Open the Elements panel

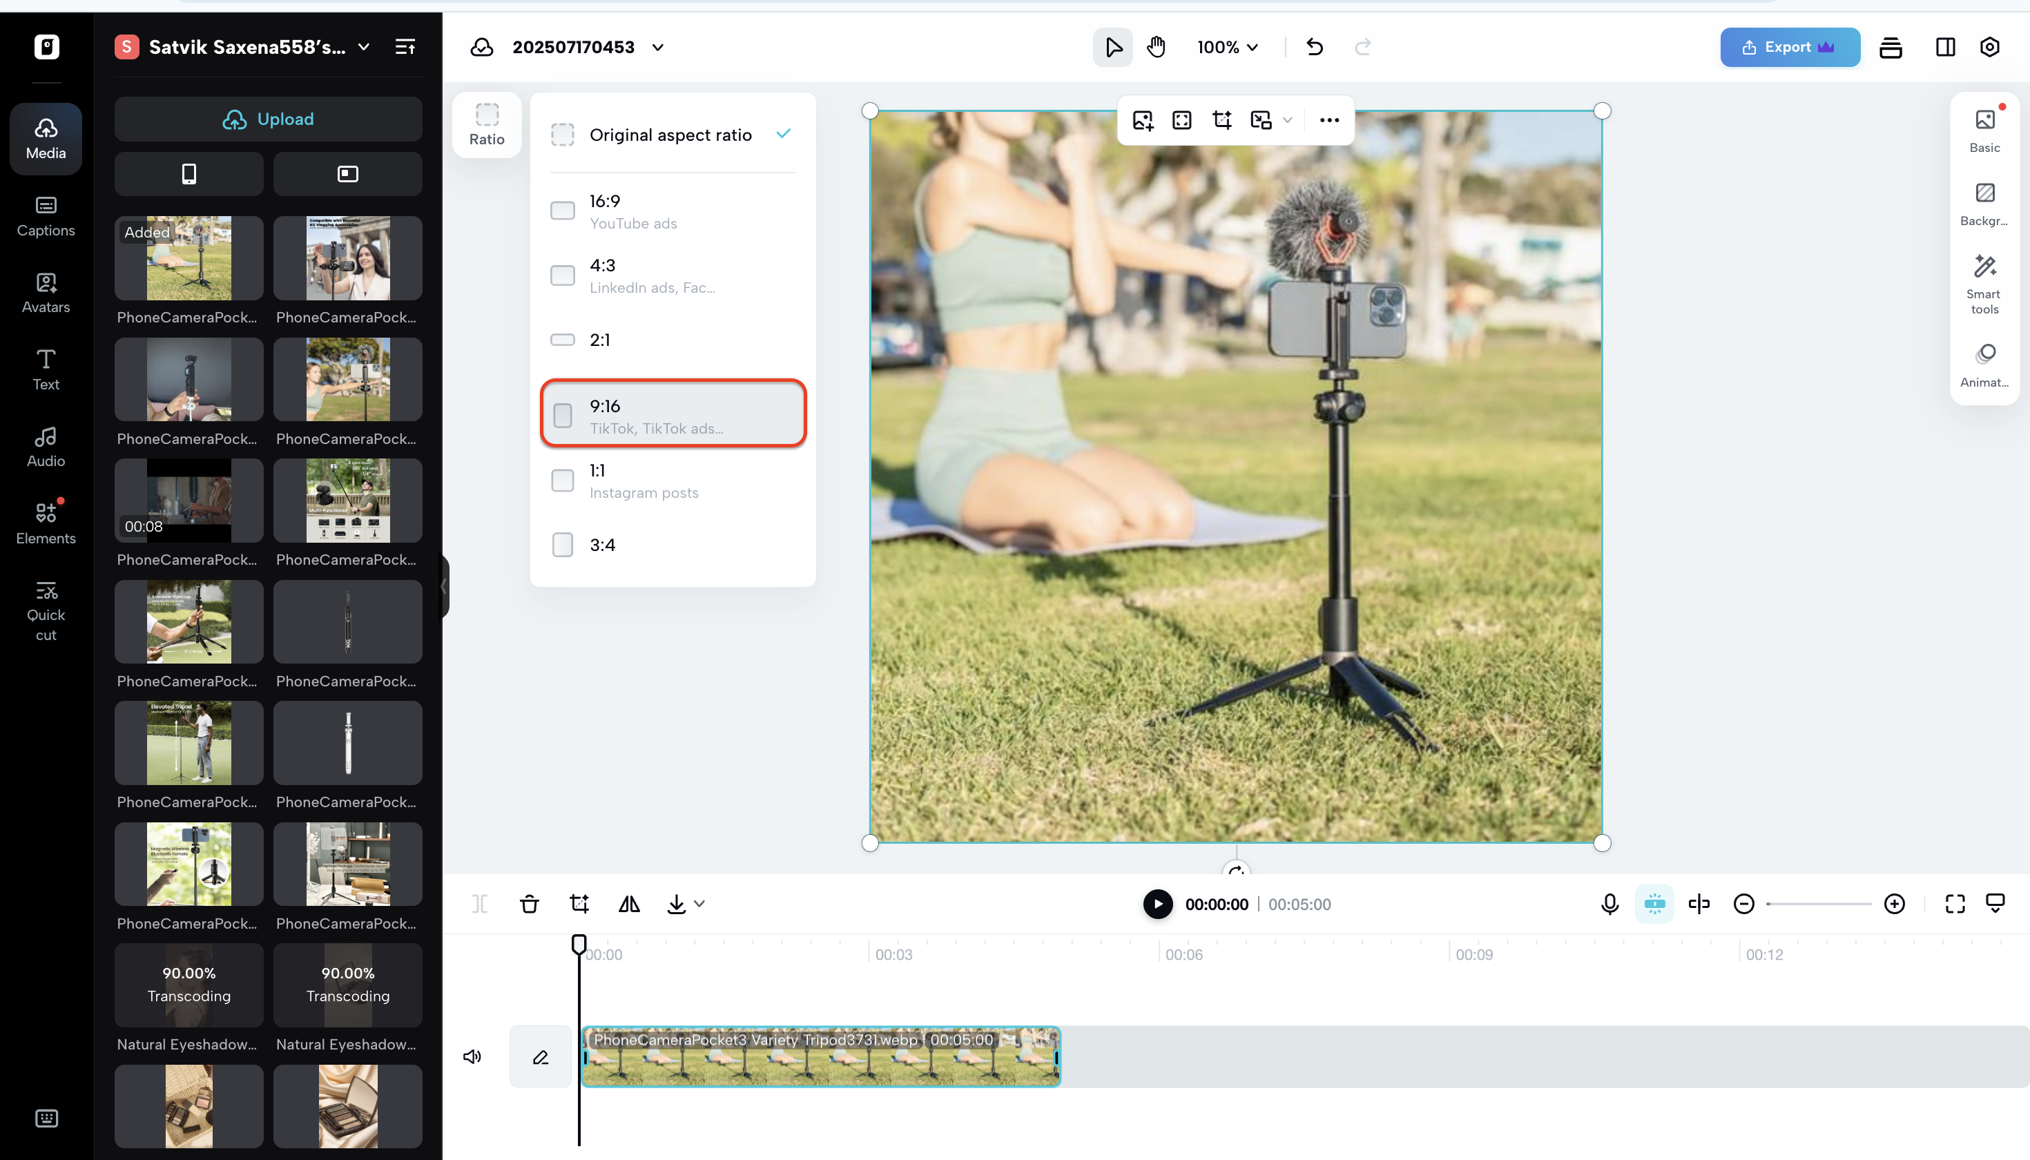pos(46,523)
